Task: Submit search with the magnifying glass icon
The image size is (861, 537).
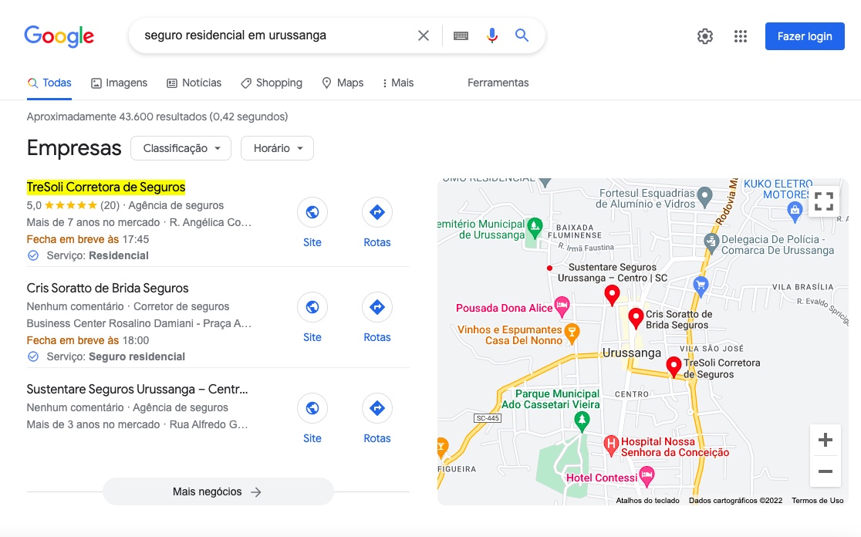Action: coord(522,35)
